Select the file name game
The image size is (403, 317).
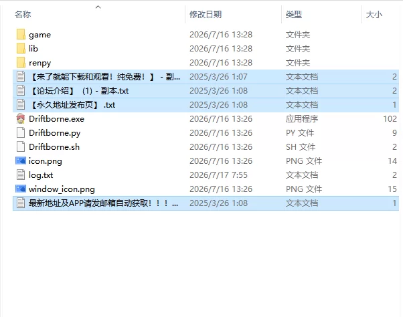point(40,35)
